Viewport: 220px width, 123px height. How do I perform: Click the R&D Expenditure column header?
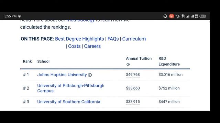[x=169, y=61]
